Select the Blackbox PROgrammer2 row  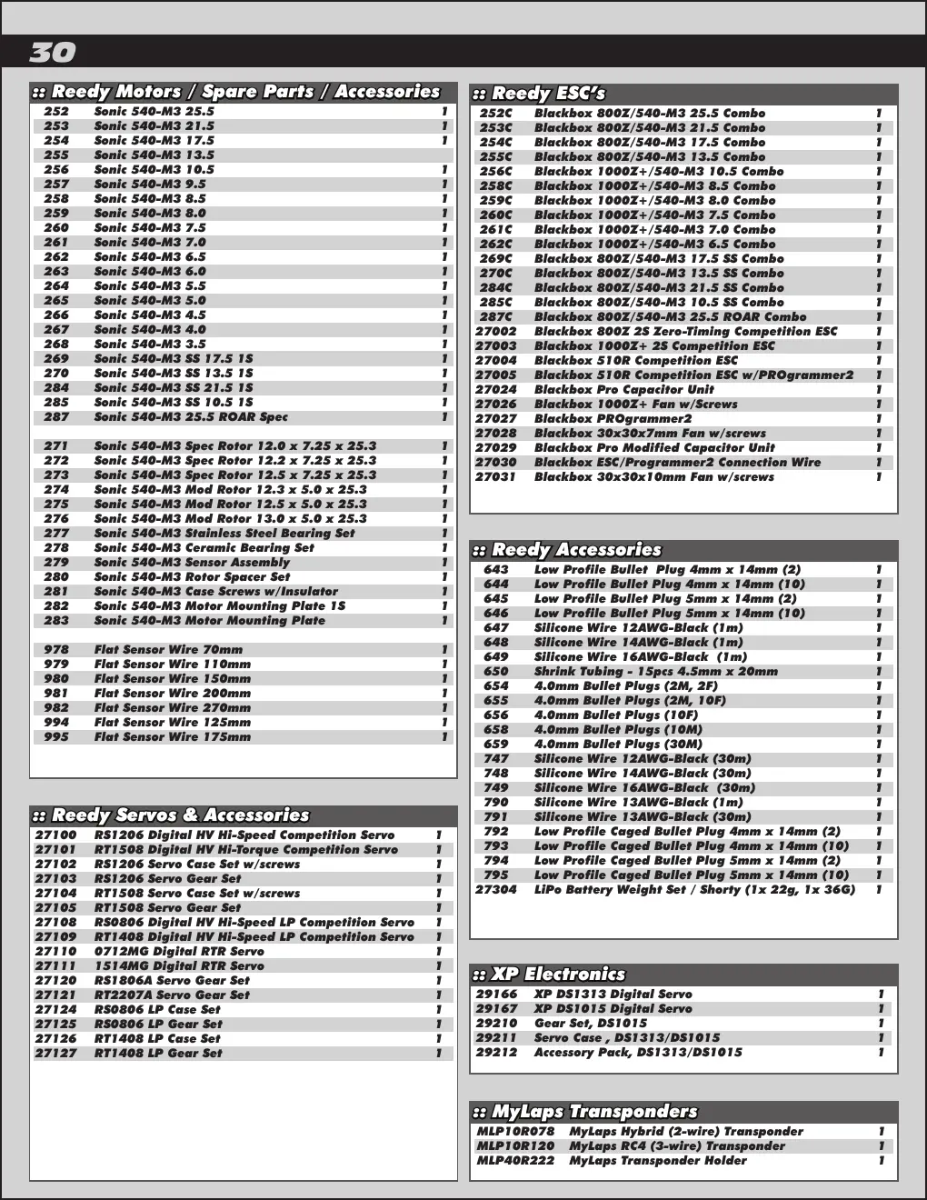click(683, 419)
